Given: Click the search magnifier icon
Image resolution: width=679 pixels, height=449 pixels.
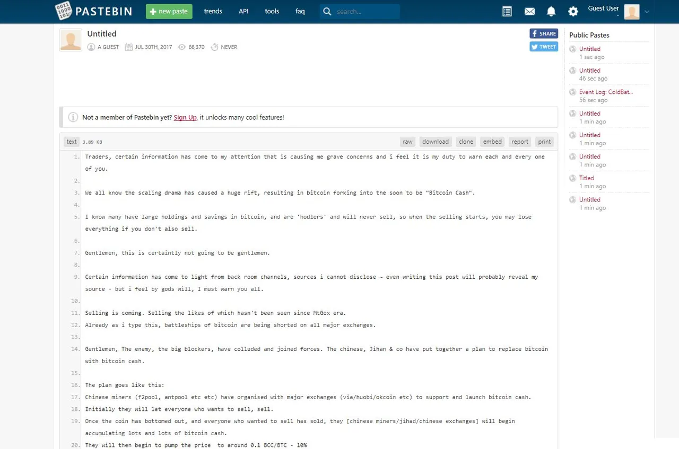Looking at the screenshot, I should [327, 11].
